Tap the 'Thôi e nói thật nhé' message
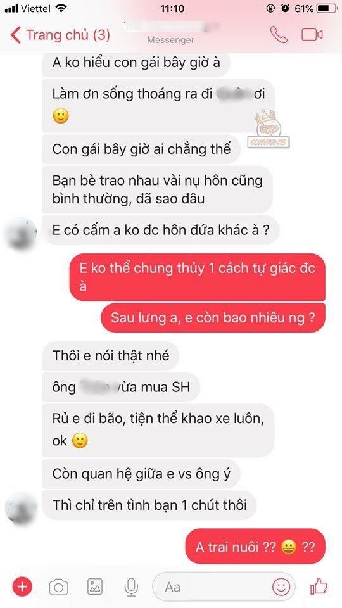Image resolution: width=342 pixels, height=608 pixels. pos(110,355)
